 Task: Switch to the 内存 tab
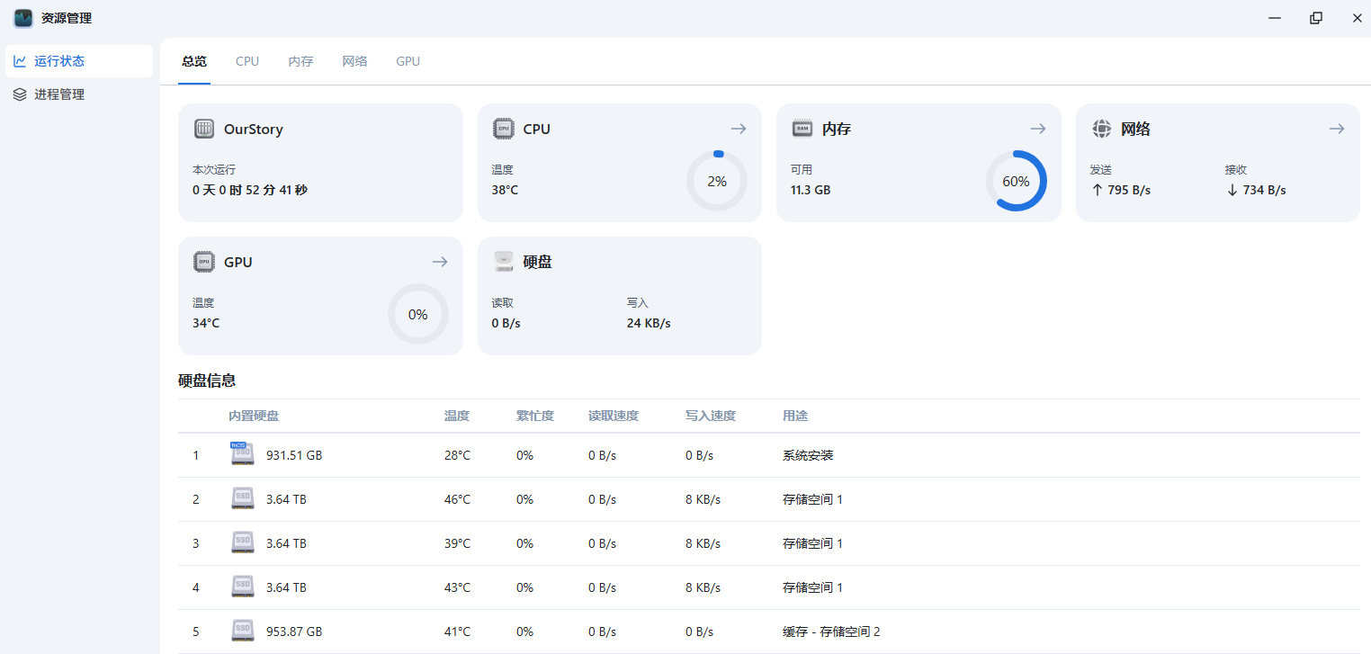click(x=300, y=60)
